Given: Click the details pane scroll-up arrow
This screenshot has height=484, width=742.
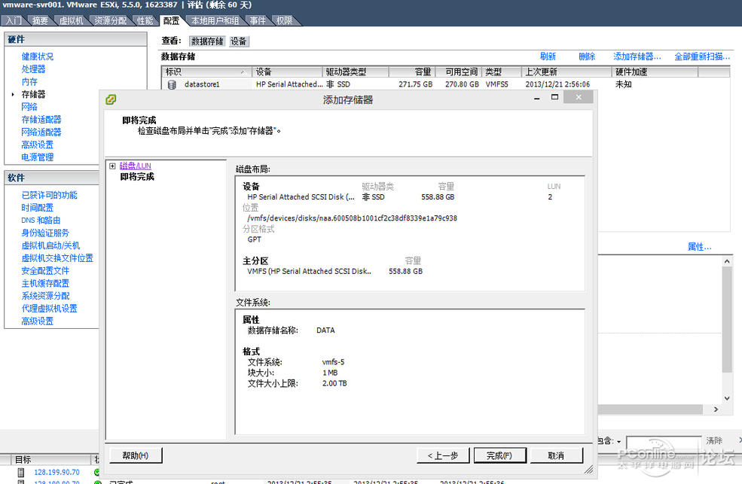Looking at the screenshot, I should pos(727,261).
